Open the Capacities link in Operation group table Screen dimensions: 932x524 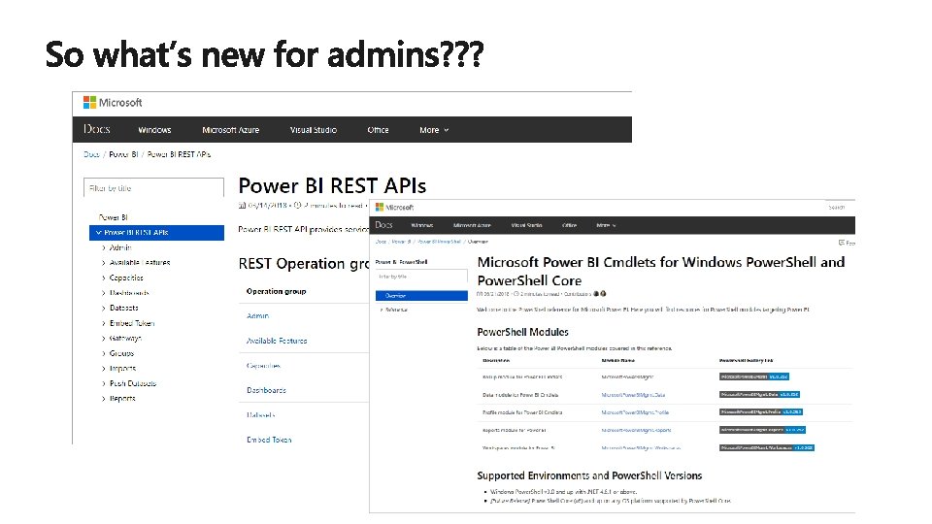pos(263,366)
